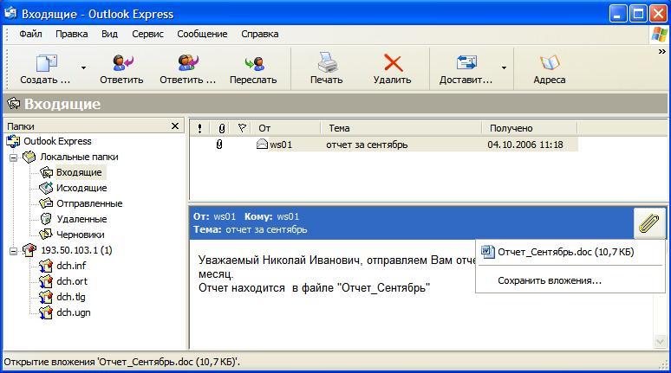Click the Печать printer icon

[328, 62]
